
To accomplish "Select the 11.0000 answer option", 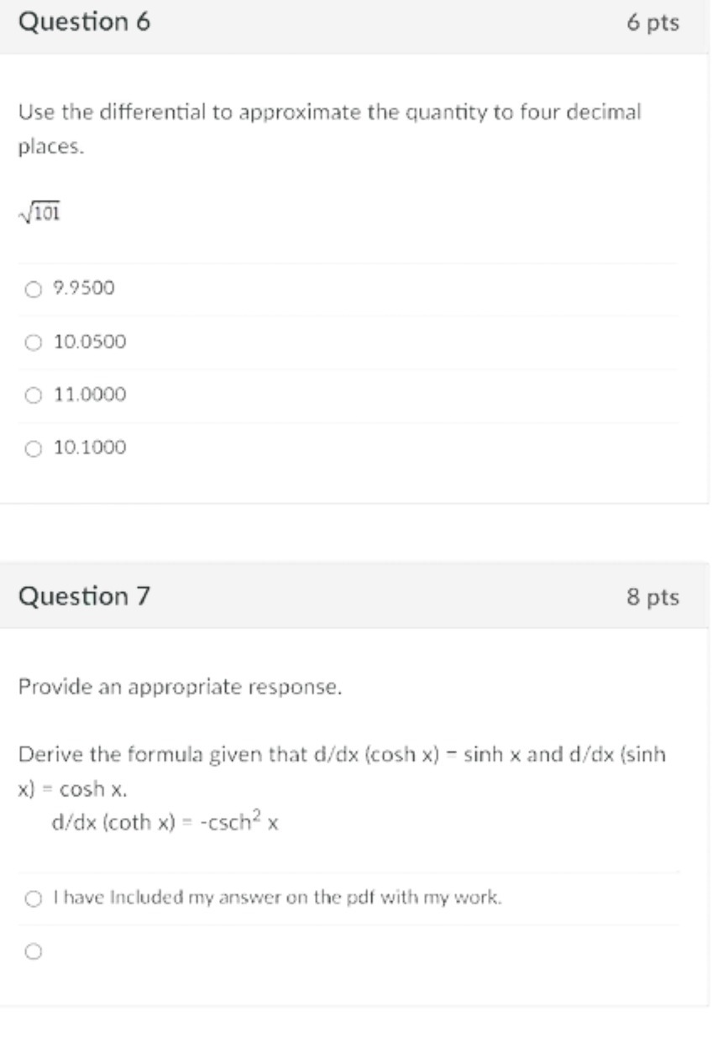I will tap(32, 394).
